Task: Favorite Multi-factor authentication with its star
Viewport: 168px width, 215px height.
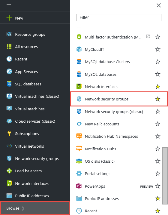Action: [158, 37]
